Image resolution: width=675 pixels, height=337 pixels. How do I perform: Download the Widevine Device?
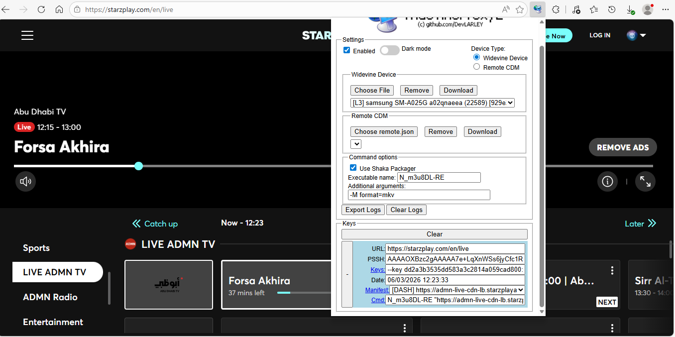pyautogui.click(x=458, y=90)
